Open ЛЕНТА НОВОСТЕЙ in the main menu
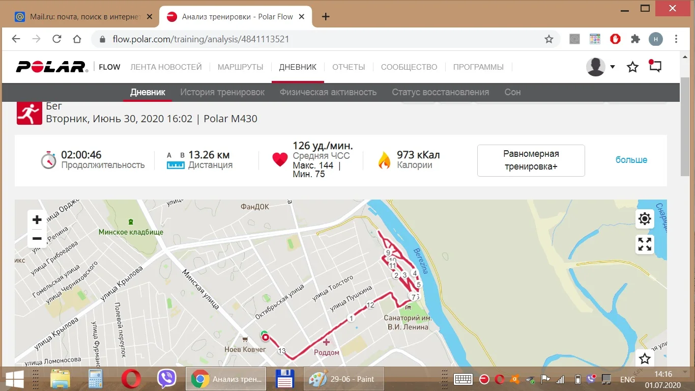Viewport: 695px width, 391px height. click(166, 67)
